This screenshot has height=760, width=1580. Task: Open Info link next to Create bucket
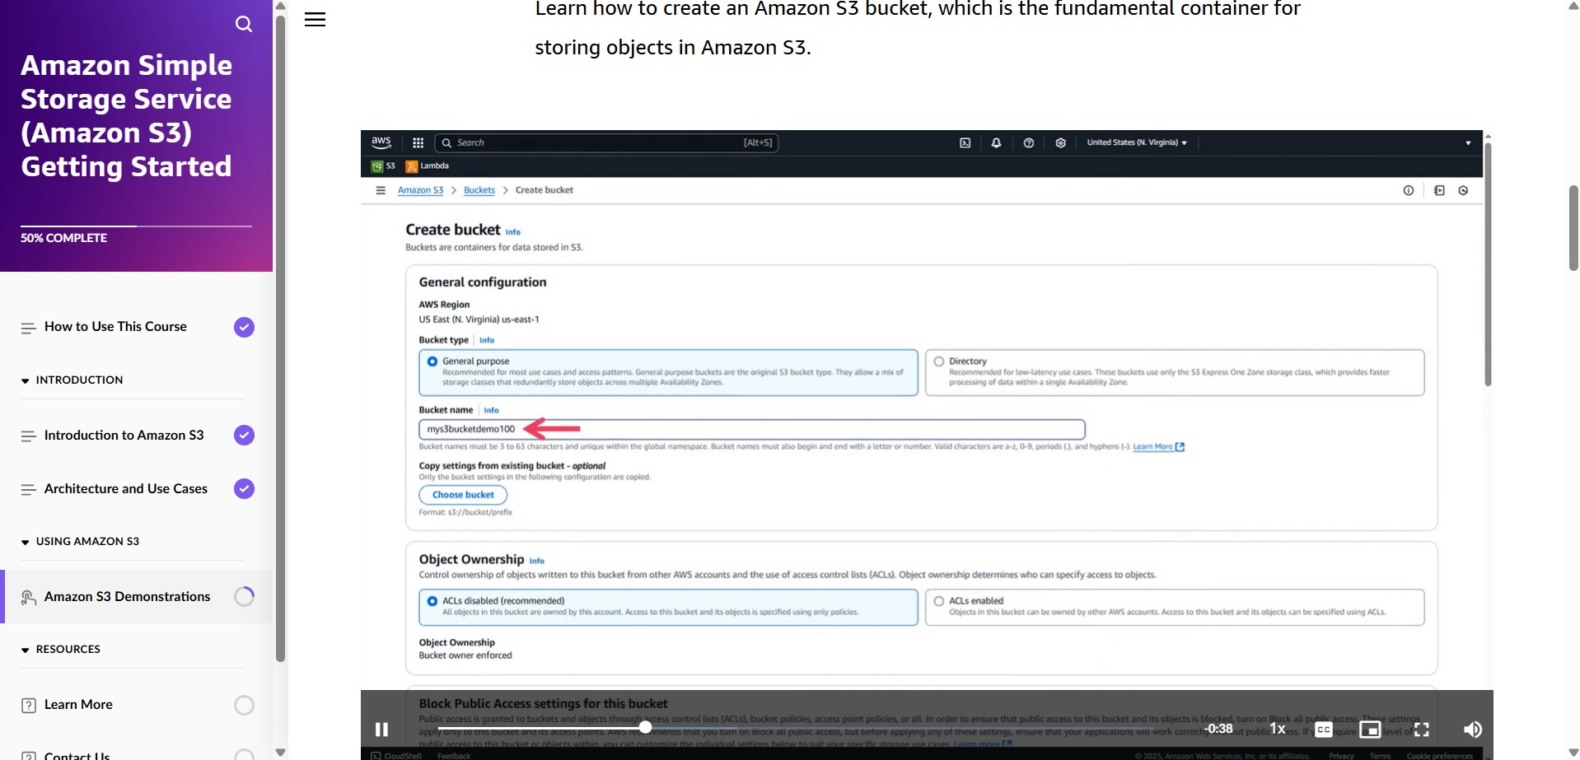coord(512,232)
